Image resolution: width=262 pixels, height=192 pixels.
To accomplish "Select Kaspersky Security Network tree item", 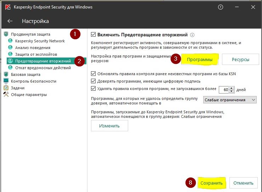I will coord(40,41).
